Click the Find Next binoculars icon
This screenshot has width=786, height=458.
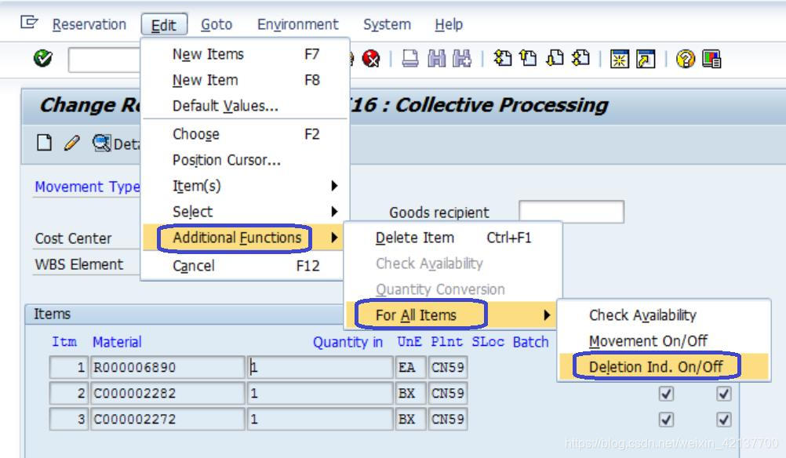[462, 59]
